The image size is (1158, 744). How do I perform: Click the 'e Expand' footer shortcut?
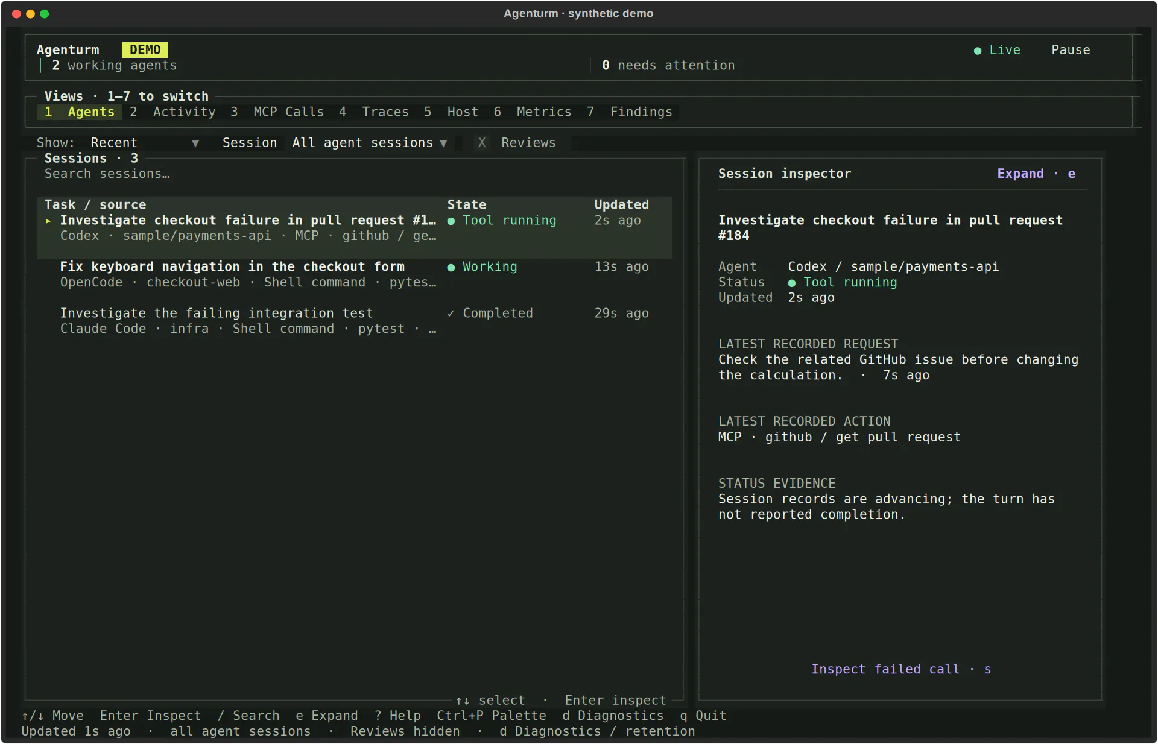click(327, 716)
